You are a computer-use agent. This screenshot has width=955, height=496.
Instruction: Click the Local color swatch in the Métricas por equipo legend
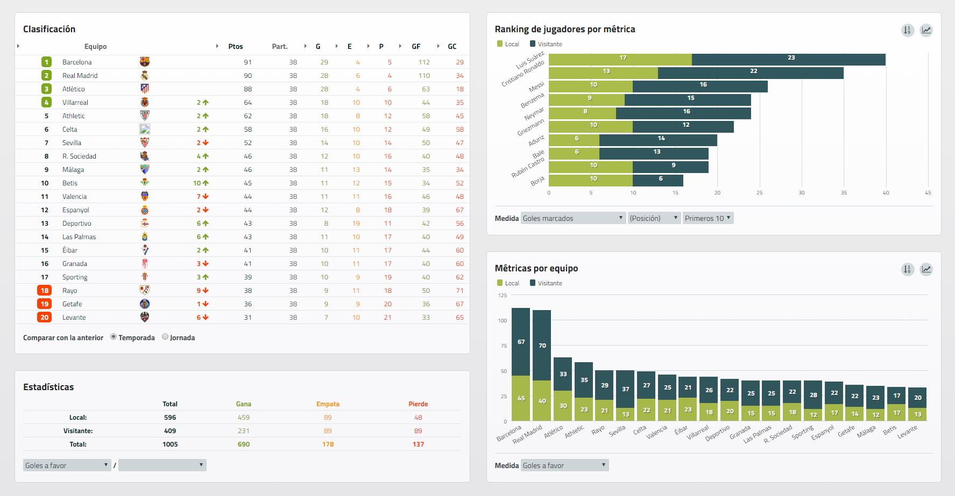coord(500,283)
